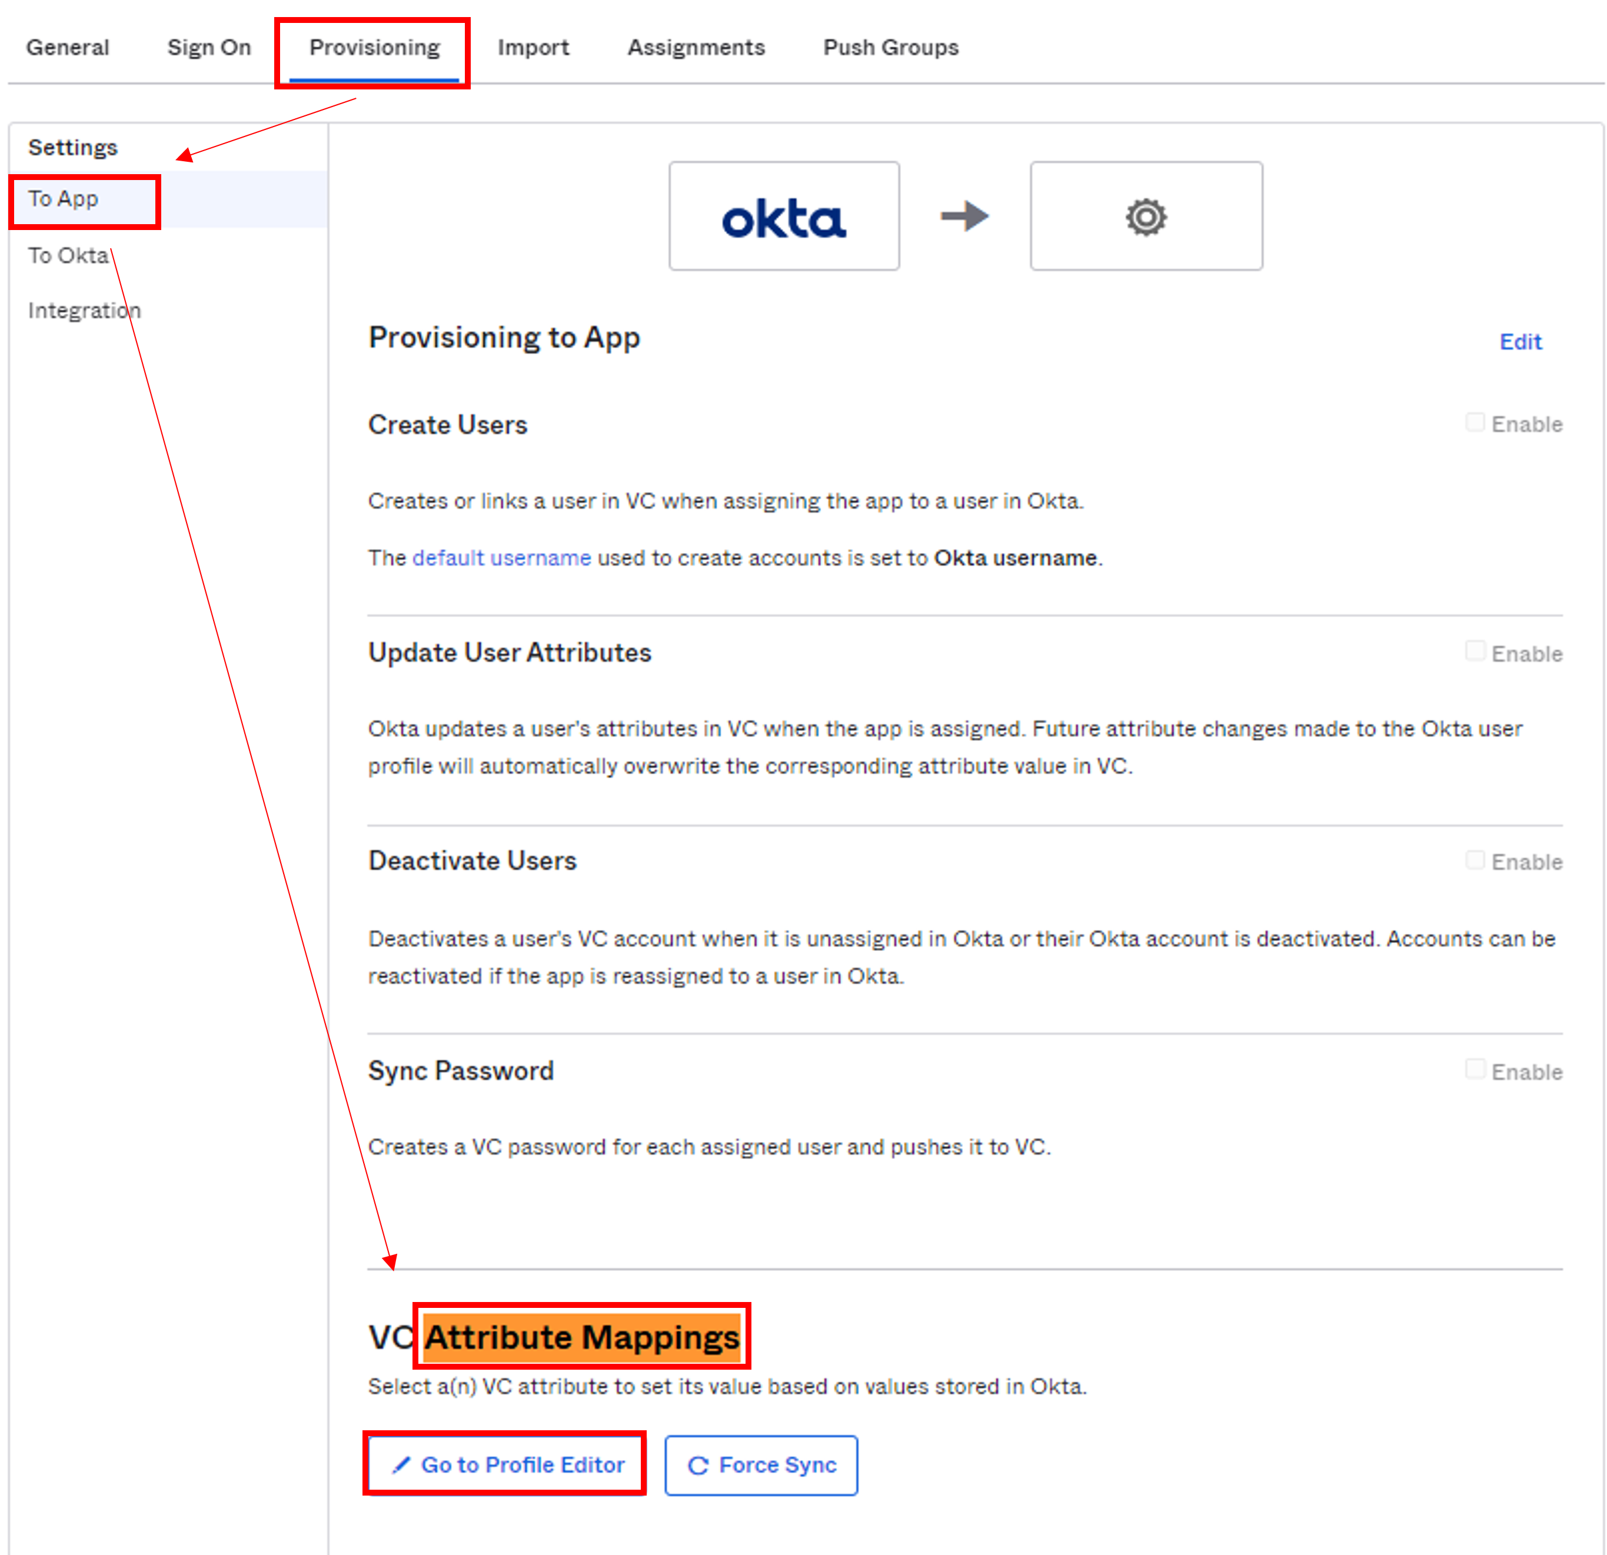The image size is (1607, 1555).
Task: Open the default username link
Action: (501, 558)
